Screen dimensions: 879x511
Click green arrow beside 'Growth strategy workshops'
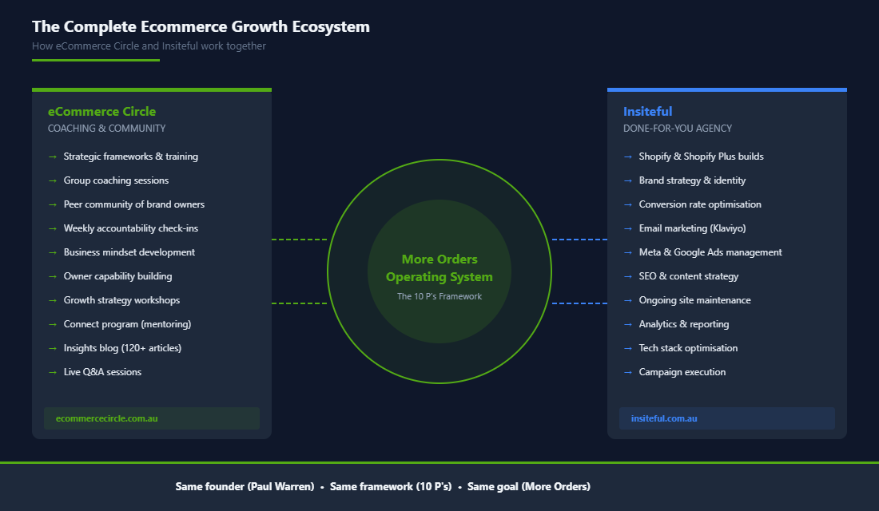[x=53, y=301]
